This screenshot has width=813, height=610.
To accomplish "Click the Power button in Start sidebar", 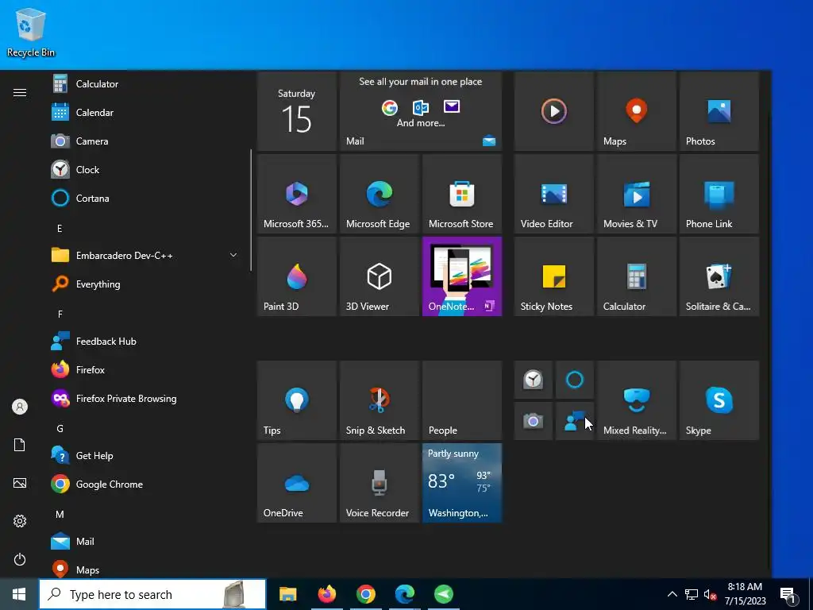I will click(20, 559).
